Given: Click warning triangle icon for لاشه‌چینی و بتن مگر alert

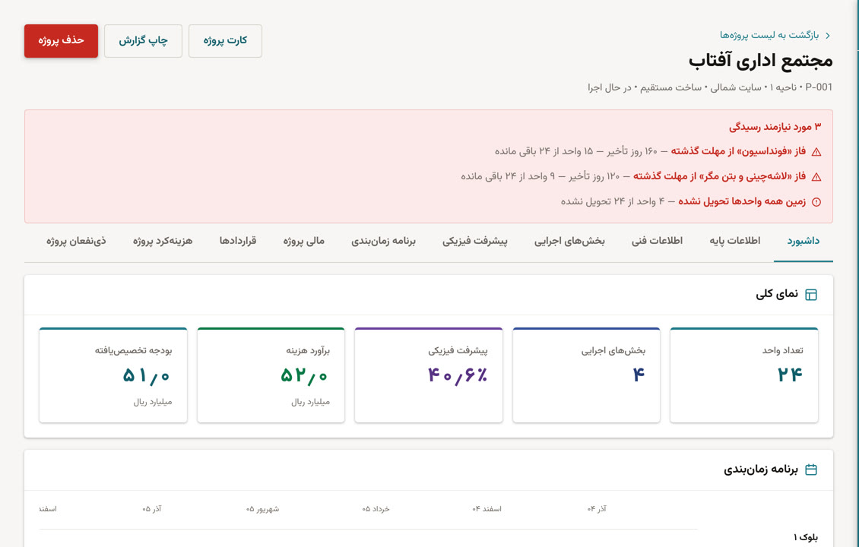Looking at the screenshot, I should click(816, 177).
